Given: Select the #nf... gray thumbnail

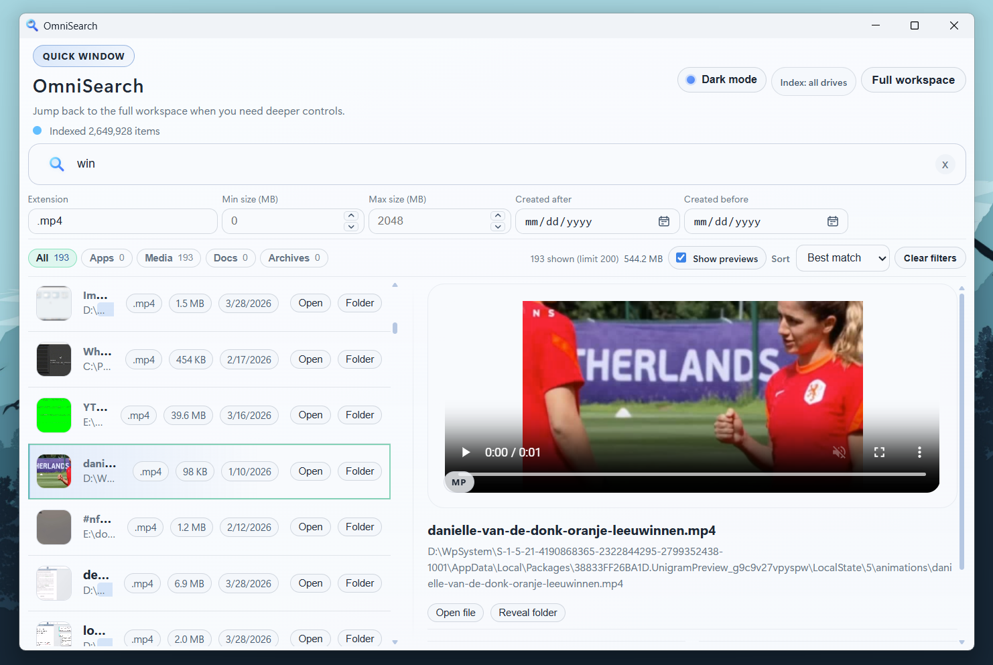Looking at the screenshot, I should tap(54, 527).
